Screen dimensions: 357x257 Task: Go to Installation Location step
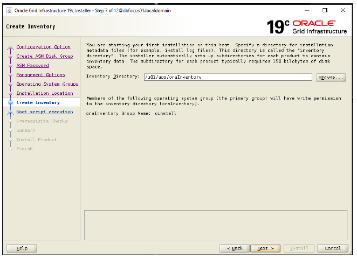click(x=45, y=93)
